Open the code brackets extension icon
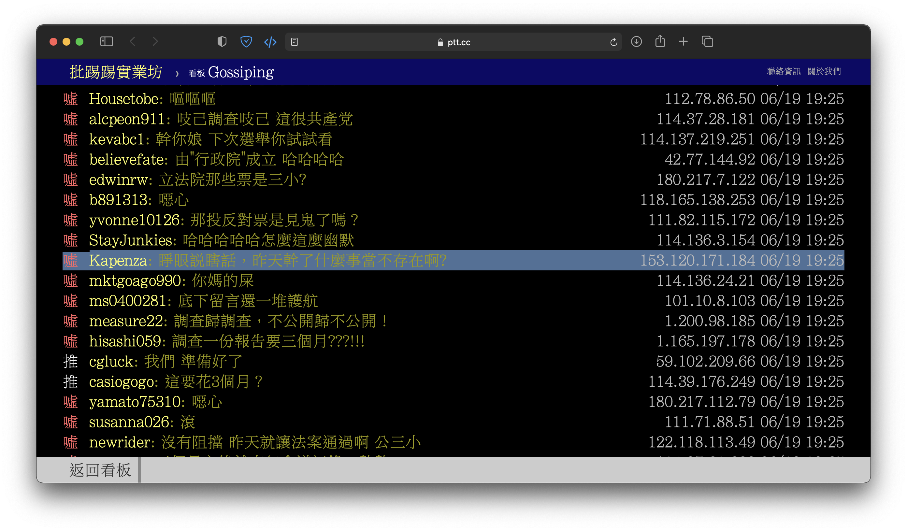 (x=270, y=42)
